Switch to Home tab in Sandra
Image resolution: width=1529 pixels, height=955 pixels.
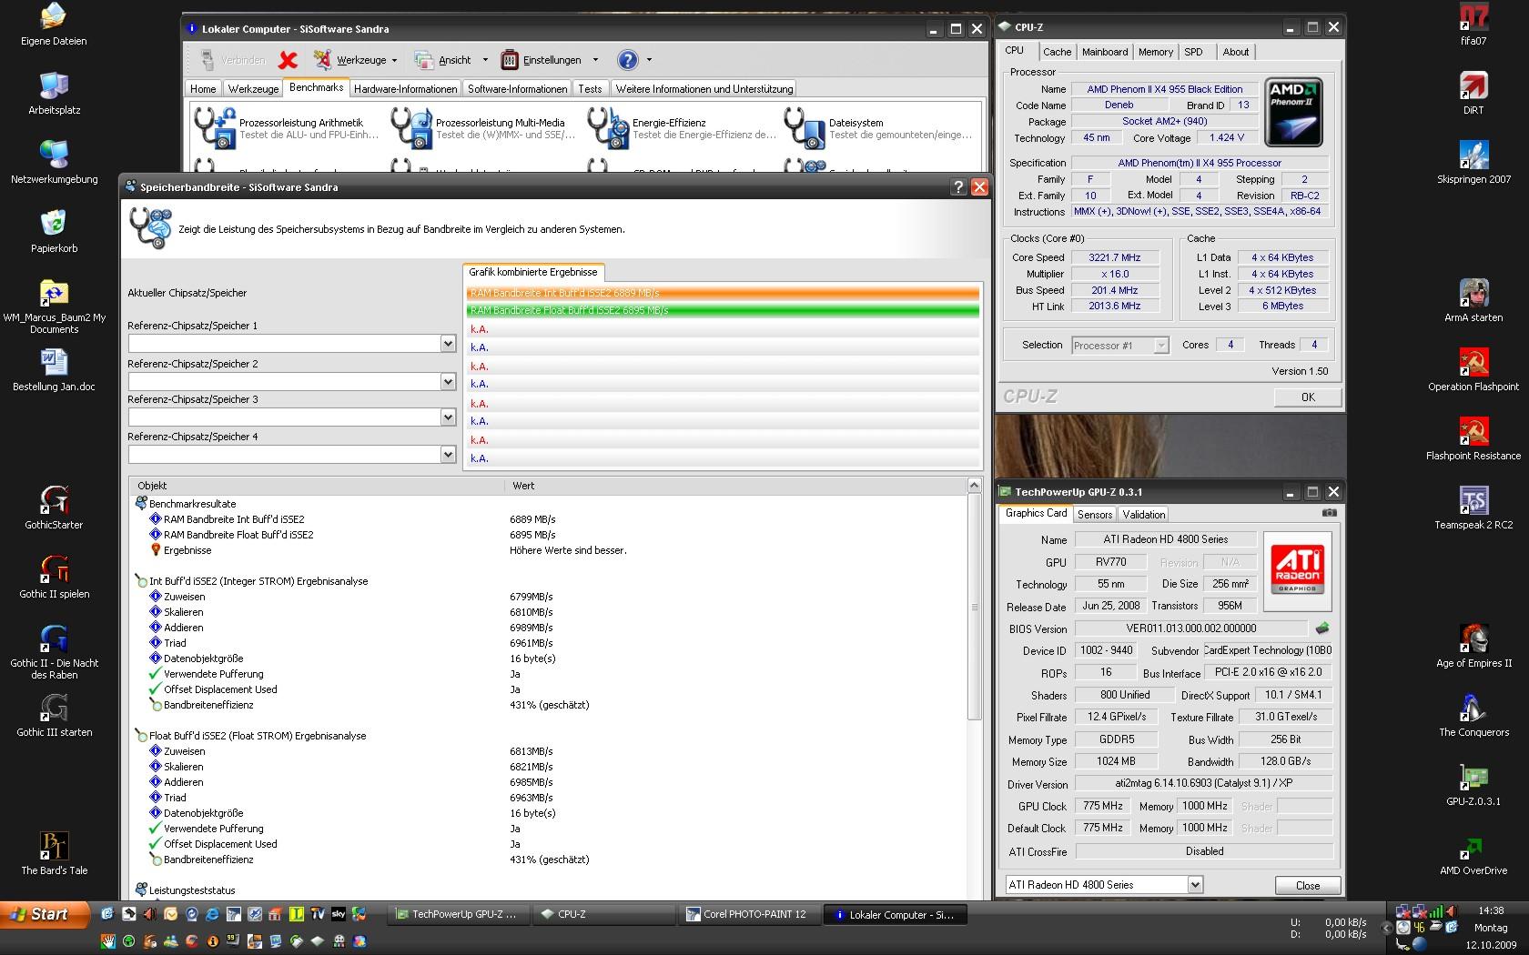click(203, 88)
